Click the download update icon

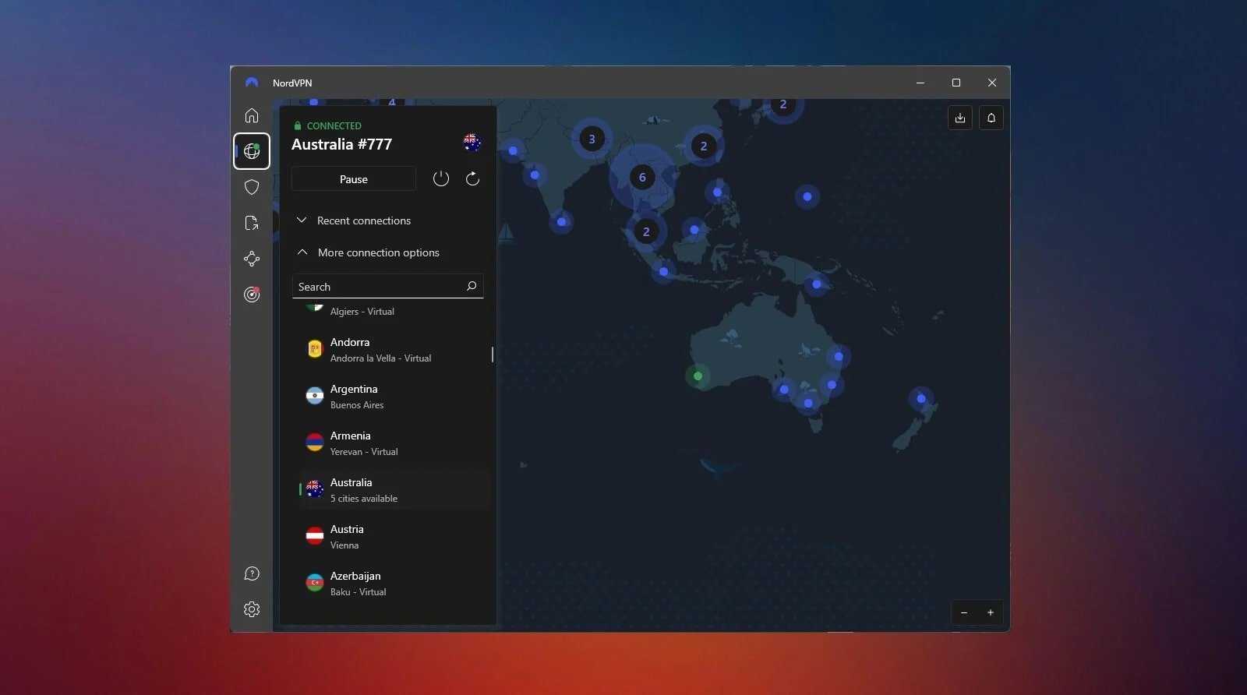tap(960, 118)
